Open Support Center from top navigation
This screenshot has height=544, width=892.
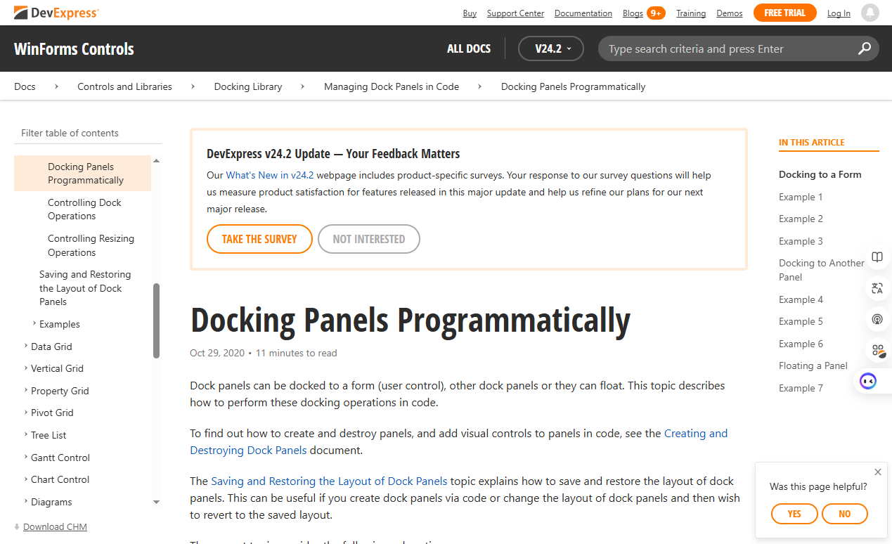515,13
